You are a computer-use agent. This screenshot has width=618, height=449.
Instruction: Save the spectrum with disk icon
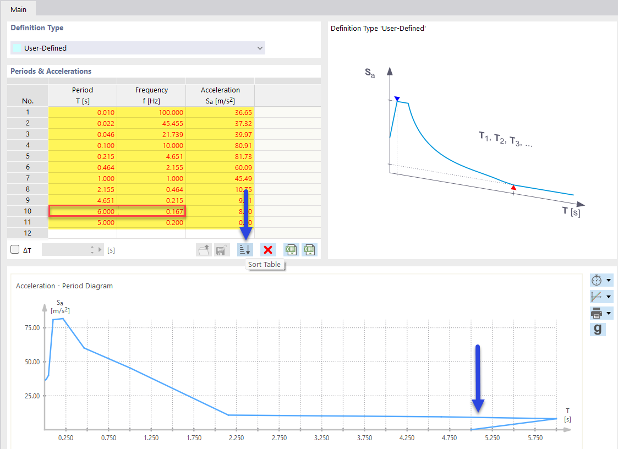tap(221, 250)
